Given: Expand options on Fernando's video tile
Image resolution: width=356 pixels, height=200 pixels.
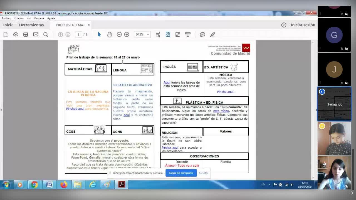Looking at the screenshot, I should pos(320,117).
